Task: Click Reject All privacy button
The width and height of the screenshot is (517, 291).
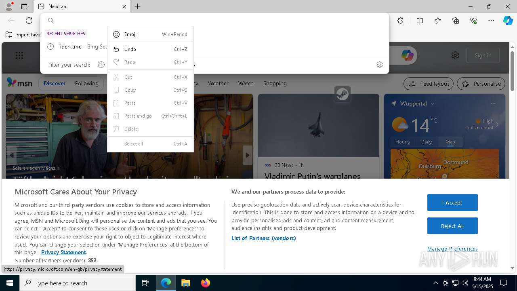Action: tap(452, 226)
